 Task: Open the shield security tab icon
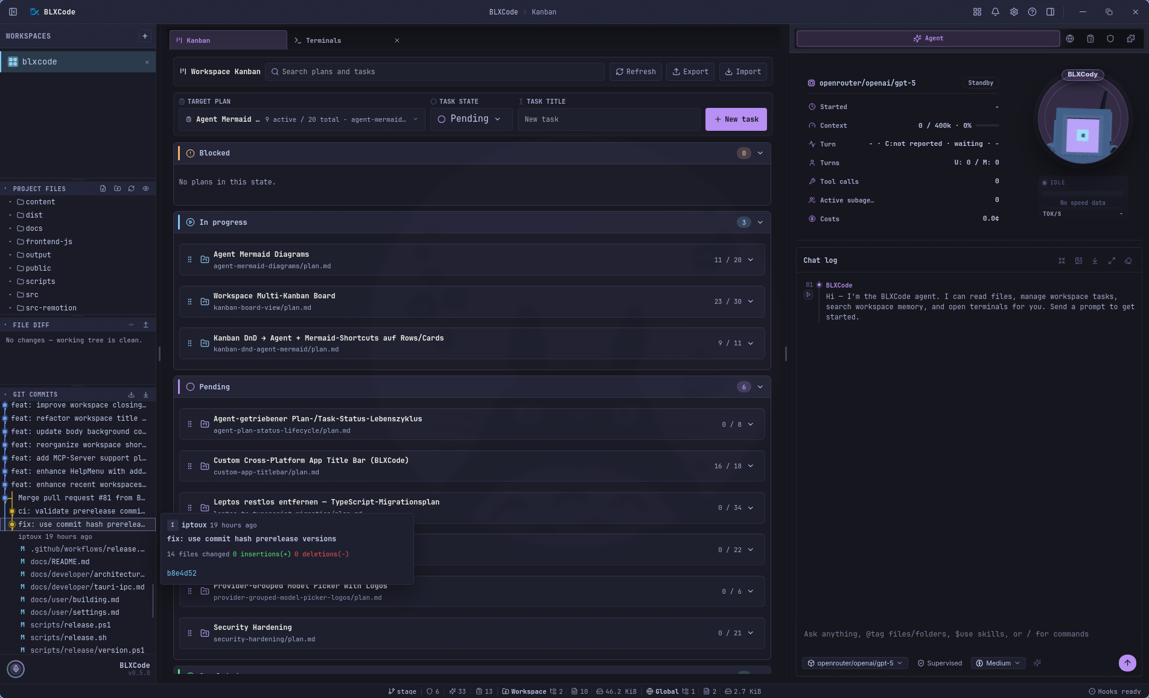(1110, 39)
